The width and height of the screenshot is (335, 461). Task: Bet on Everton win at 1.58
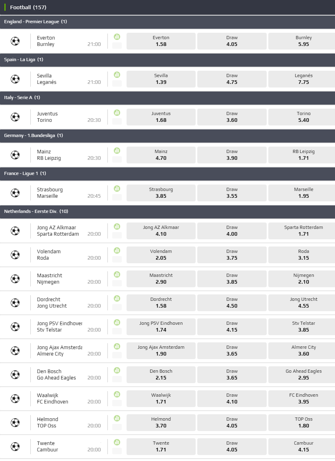tap(161, 41)
